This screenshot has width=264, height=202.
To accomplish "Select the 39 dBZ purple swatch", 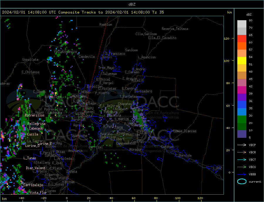I will pyautogui.click(x=242, y=97).
